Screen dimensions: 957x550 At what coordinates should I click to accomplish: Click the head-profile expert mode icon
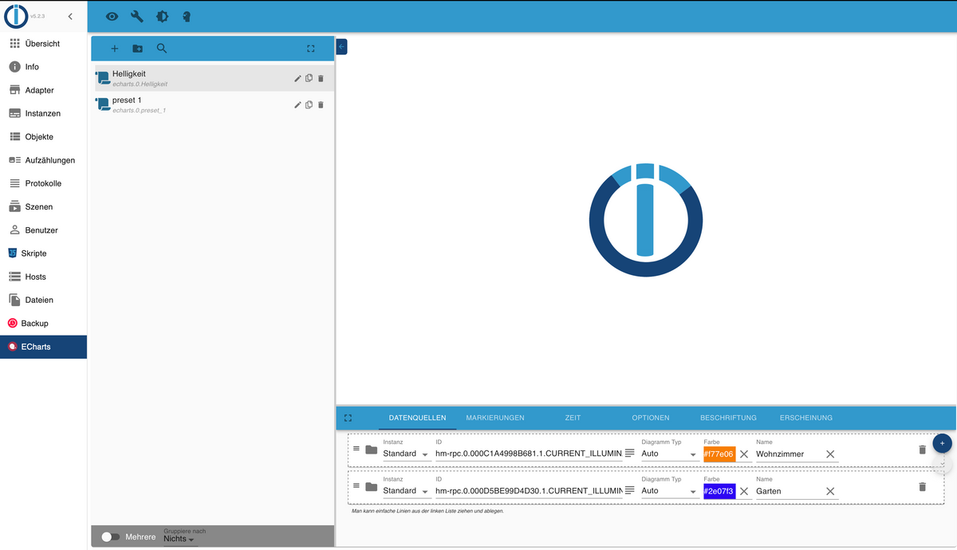pyautogui.click(x=186, y=16)
